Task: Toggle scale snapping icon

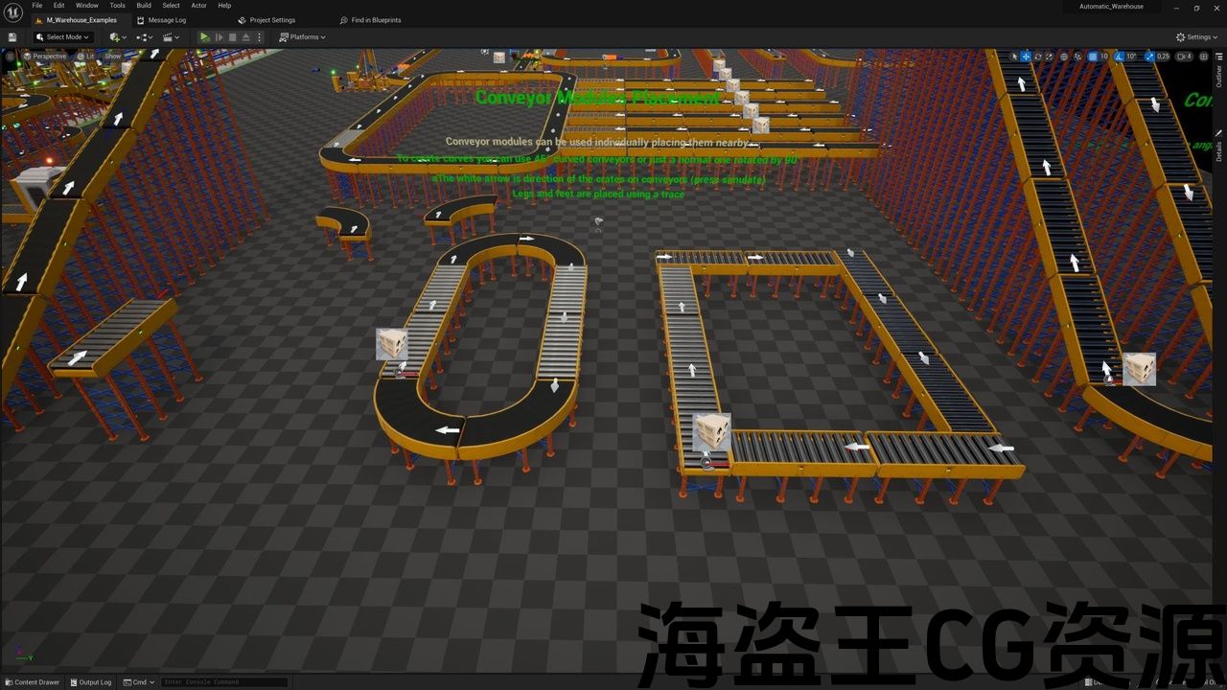Action: tap(1149, 57)
